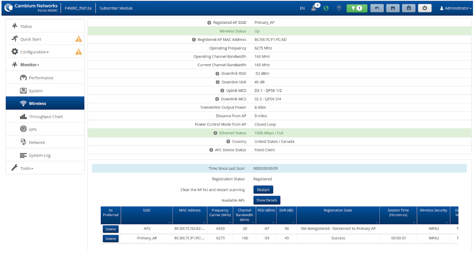Select Performance under Monitor

tap(41, 78)
